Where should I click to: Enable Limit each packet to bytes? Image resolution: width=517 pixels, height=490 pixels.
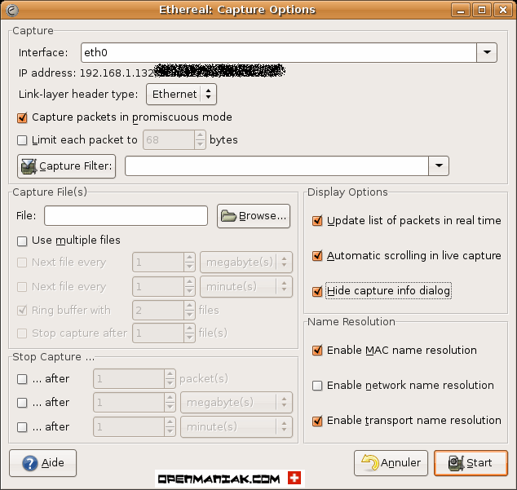[22, 140]
